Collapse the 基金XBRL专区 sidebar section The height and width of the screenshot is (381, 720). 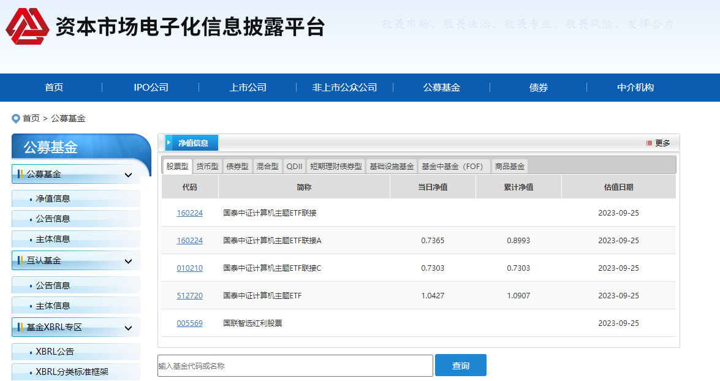point(128,328)
